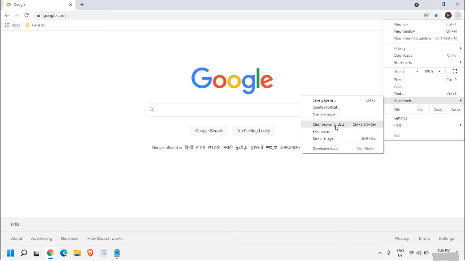
Task: Open File Explorer from taskbar
Action: point(77,253)
